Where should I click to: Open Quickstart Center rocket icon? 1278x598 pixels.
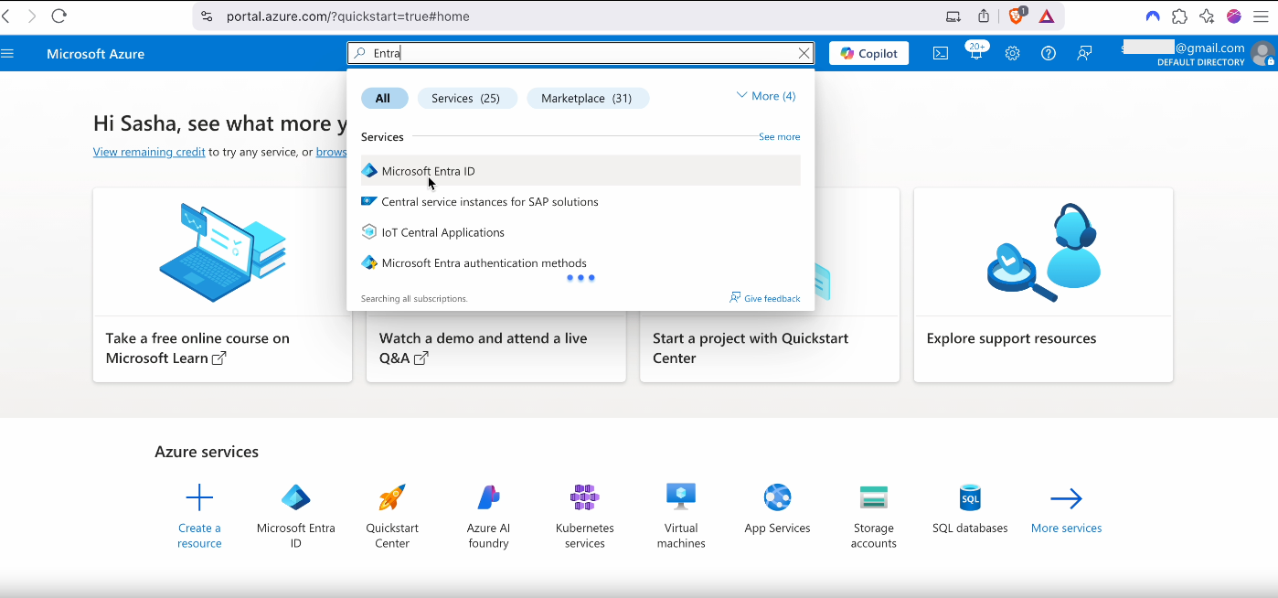392,498
